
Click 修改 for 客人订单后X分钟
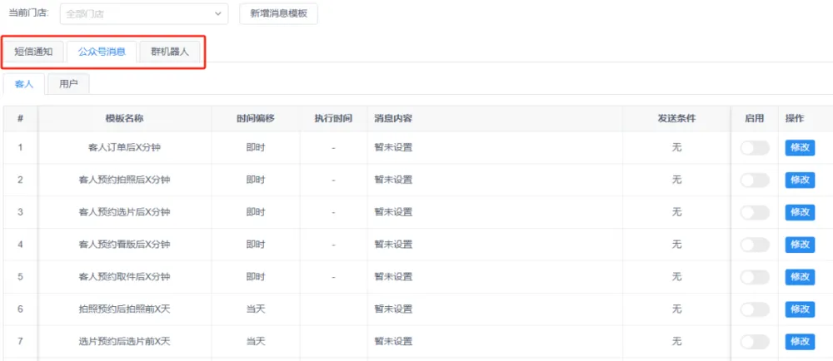(x=800, y=148)
